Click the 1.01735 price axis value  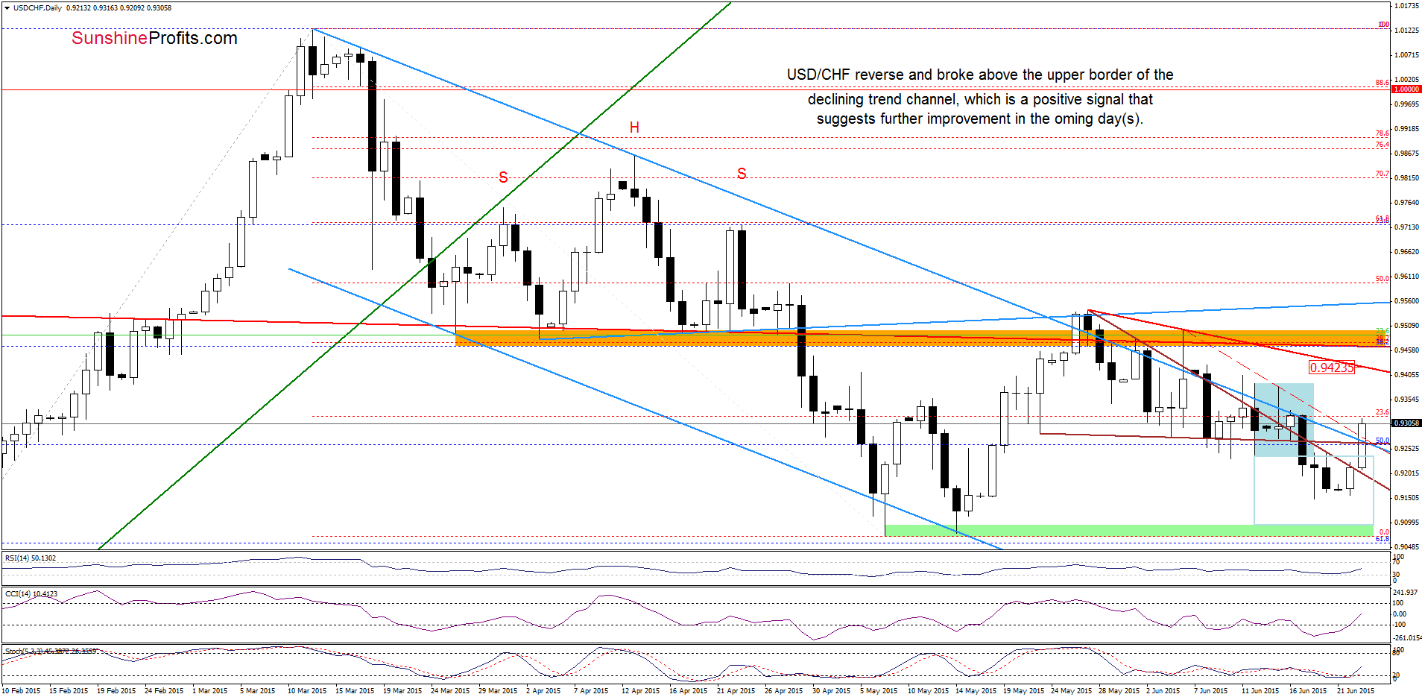click(1406, 6)
